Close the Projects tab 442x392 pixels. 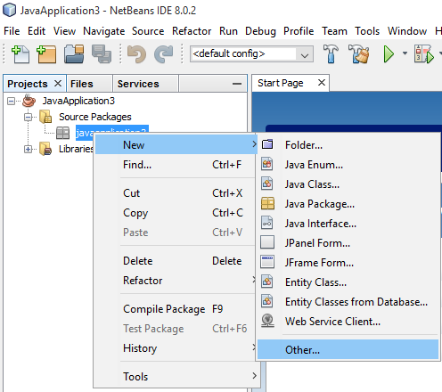pos(58,84)
